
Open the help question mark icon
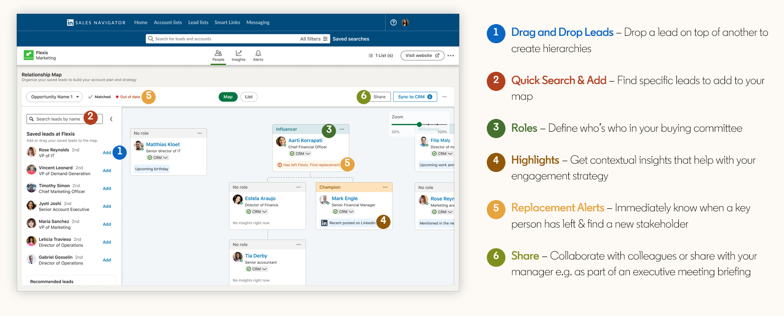(x=393, y=23)
